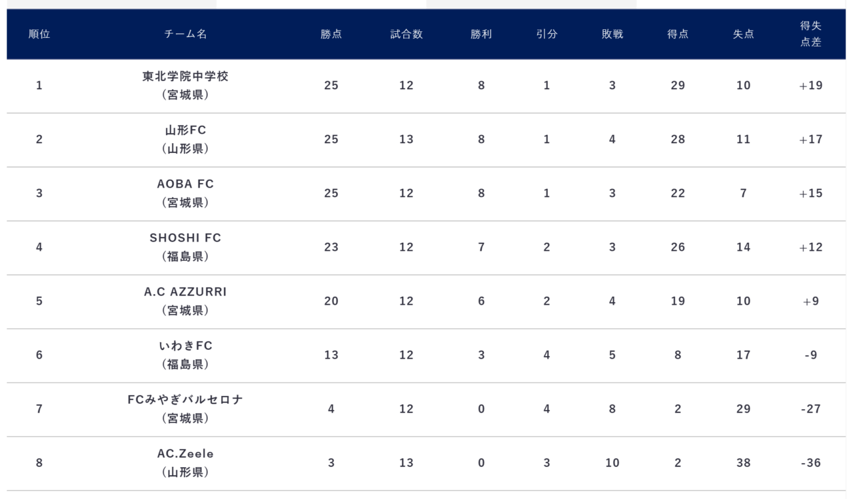Click the いわきFC team row
The height and width of the screenshot is (499, 853).
[426, 355]
